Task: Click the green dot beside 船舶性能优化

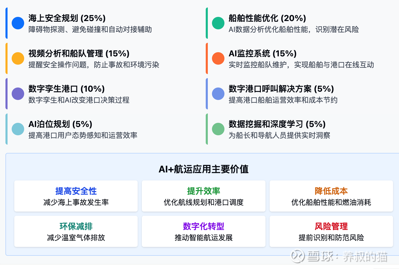Action: tap(218, 23)
